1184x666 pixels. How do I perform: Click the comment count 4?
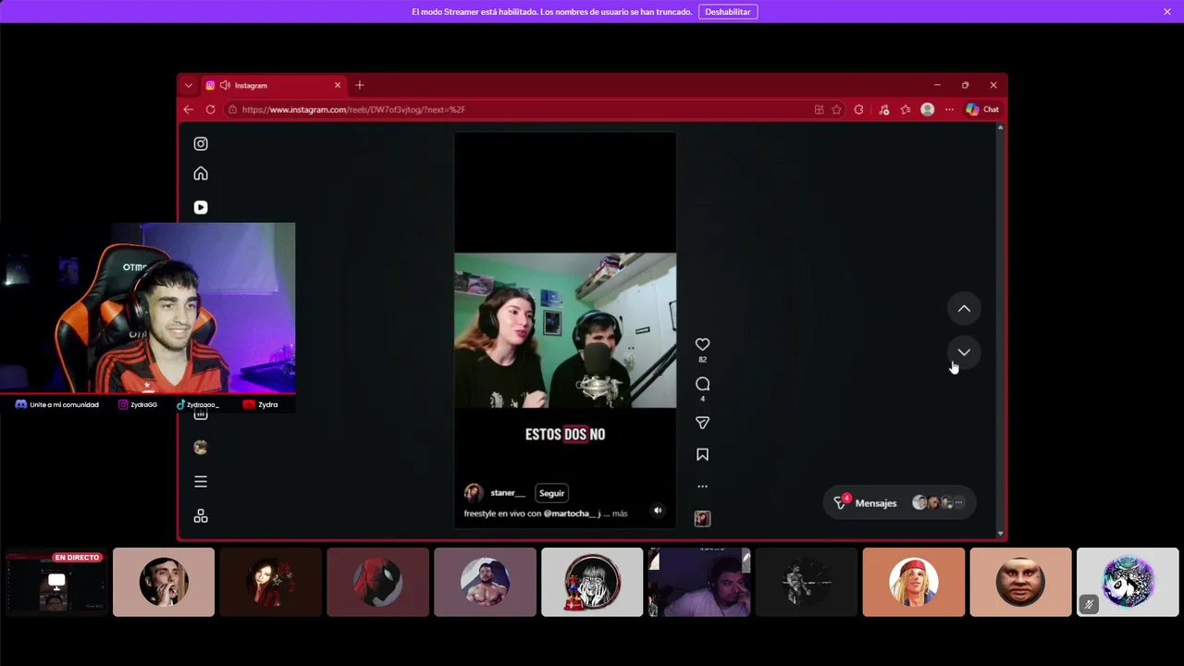coord(702,399)
